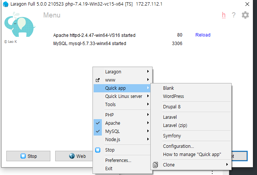
Task: Click the blue elephant icon in title bar
Action: pyautogui.click(x=6, y=4)
